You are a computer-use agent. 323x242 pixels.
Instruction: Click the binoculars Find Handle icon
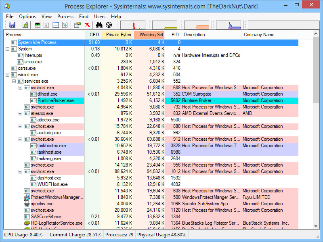pyautogui.click(x=99, y=25)
